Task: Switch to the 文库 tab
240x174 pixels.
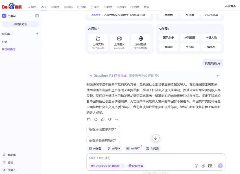Action: pyautogui.click(x=135, y=7)
